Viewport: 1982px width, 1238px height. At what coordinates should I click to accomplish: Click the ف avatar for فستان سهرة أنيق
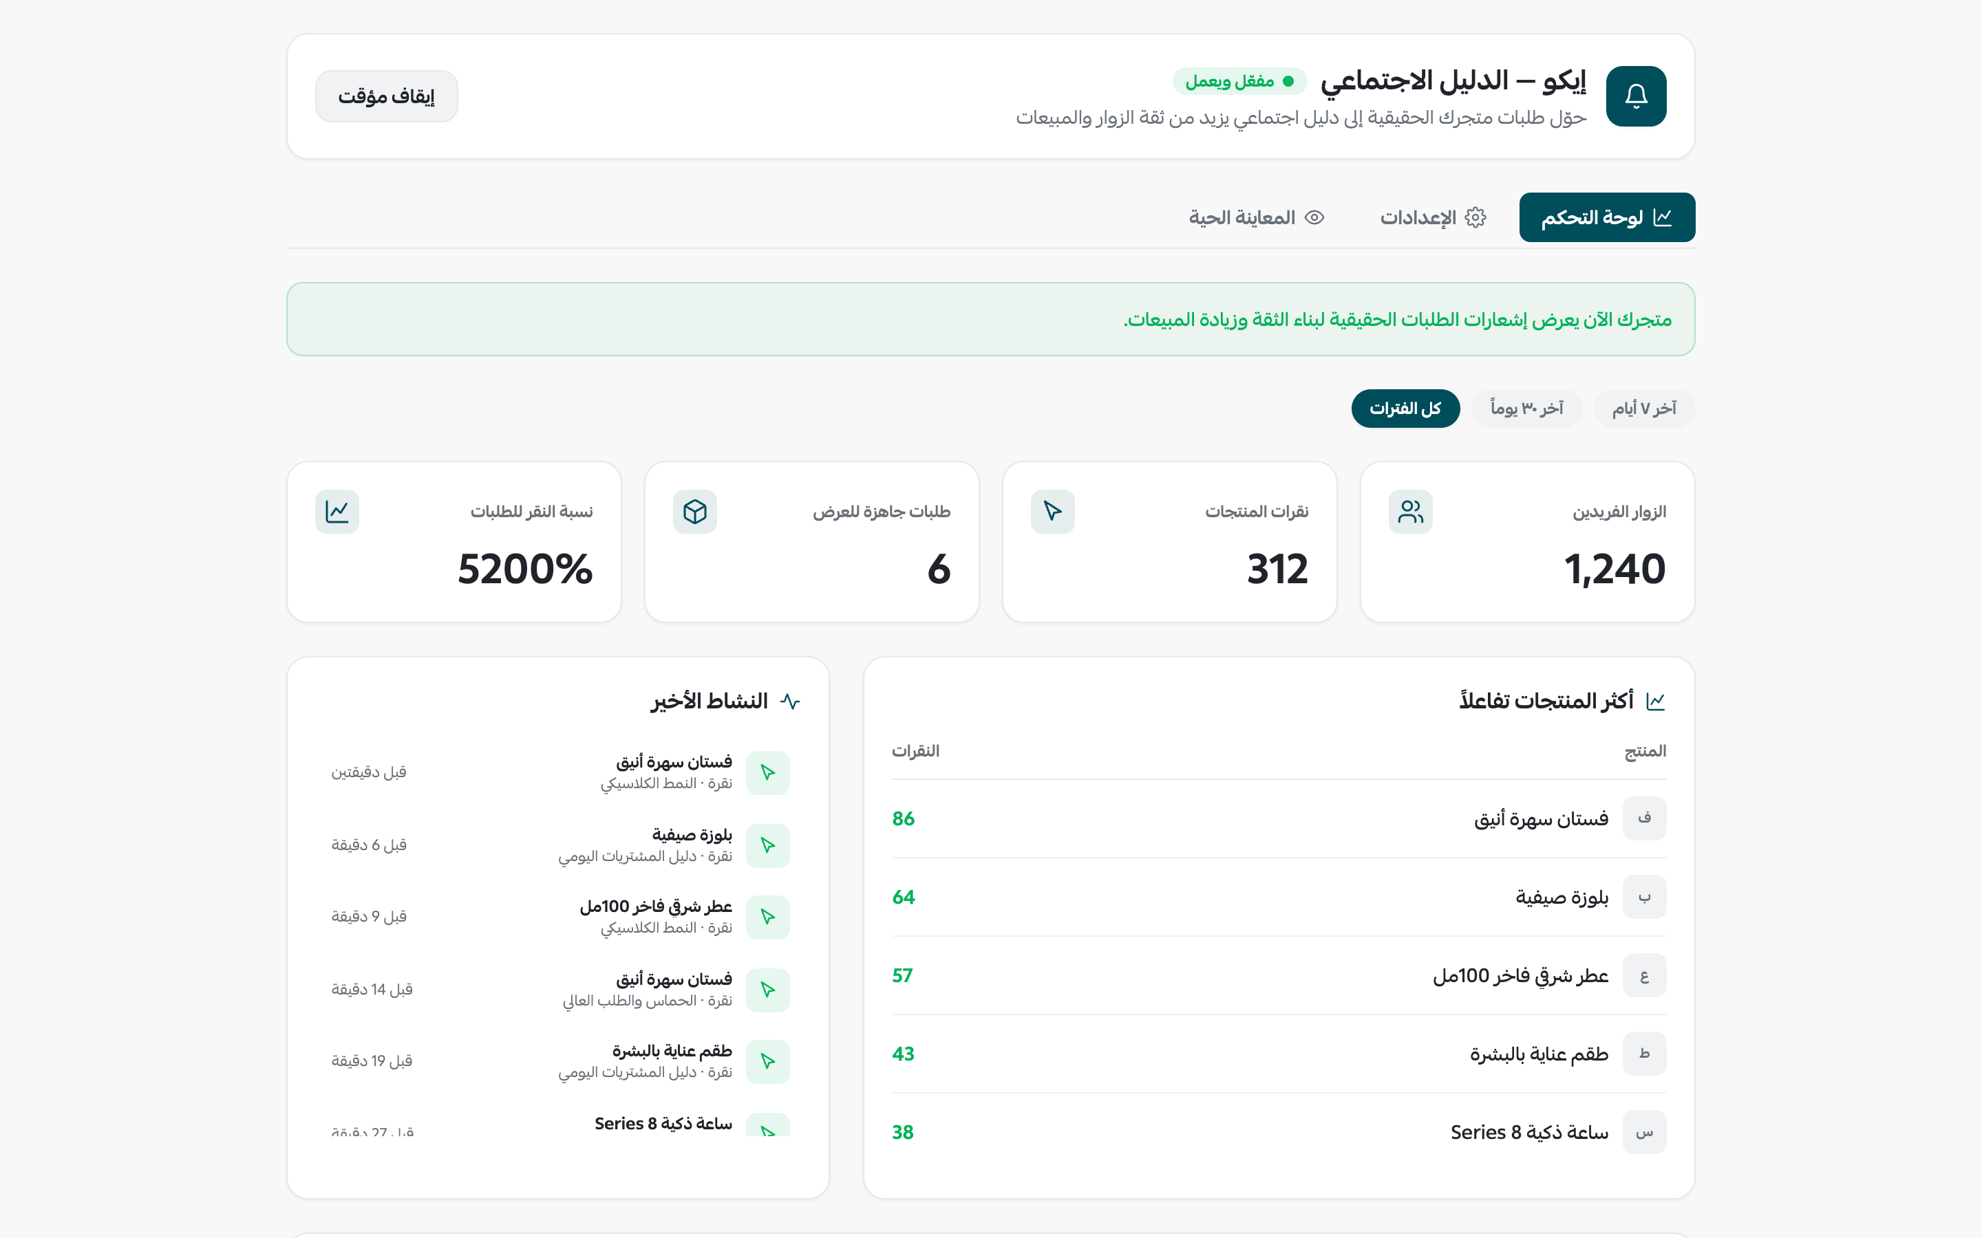point(1643,818)
